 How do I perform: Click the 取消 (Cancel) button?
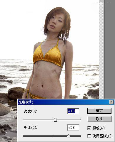99,119
